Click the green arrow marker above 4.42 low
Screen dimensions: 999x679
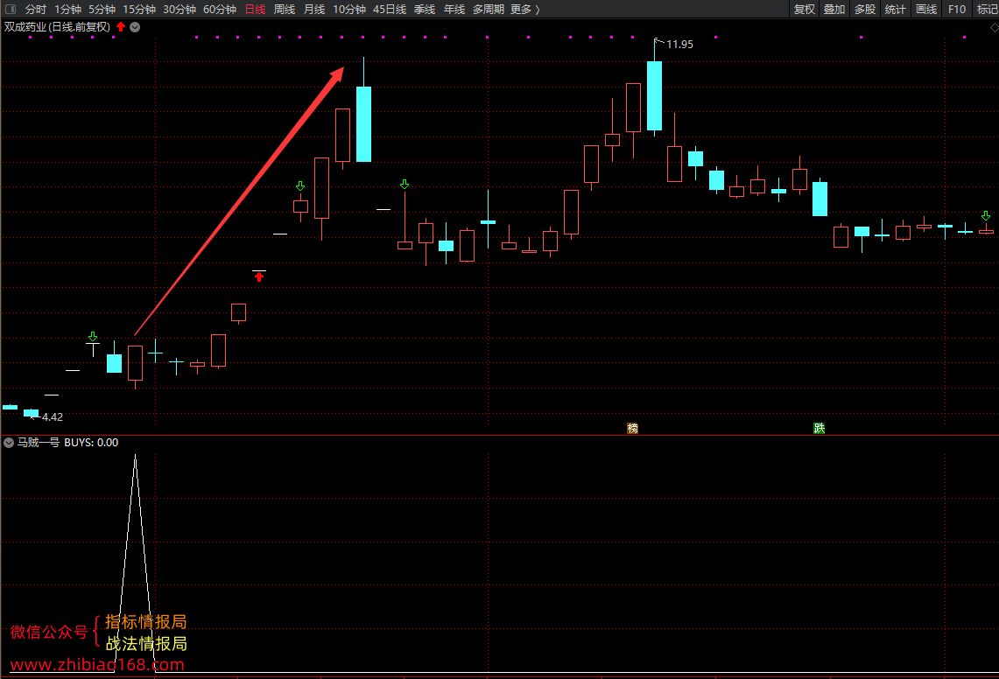coord(93,336)
